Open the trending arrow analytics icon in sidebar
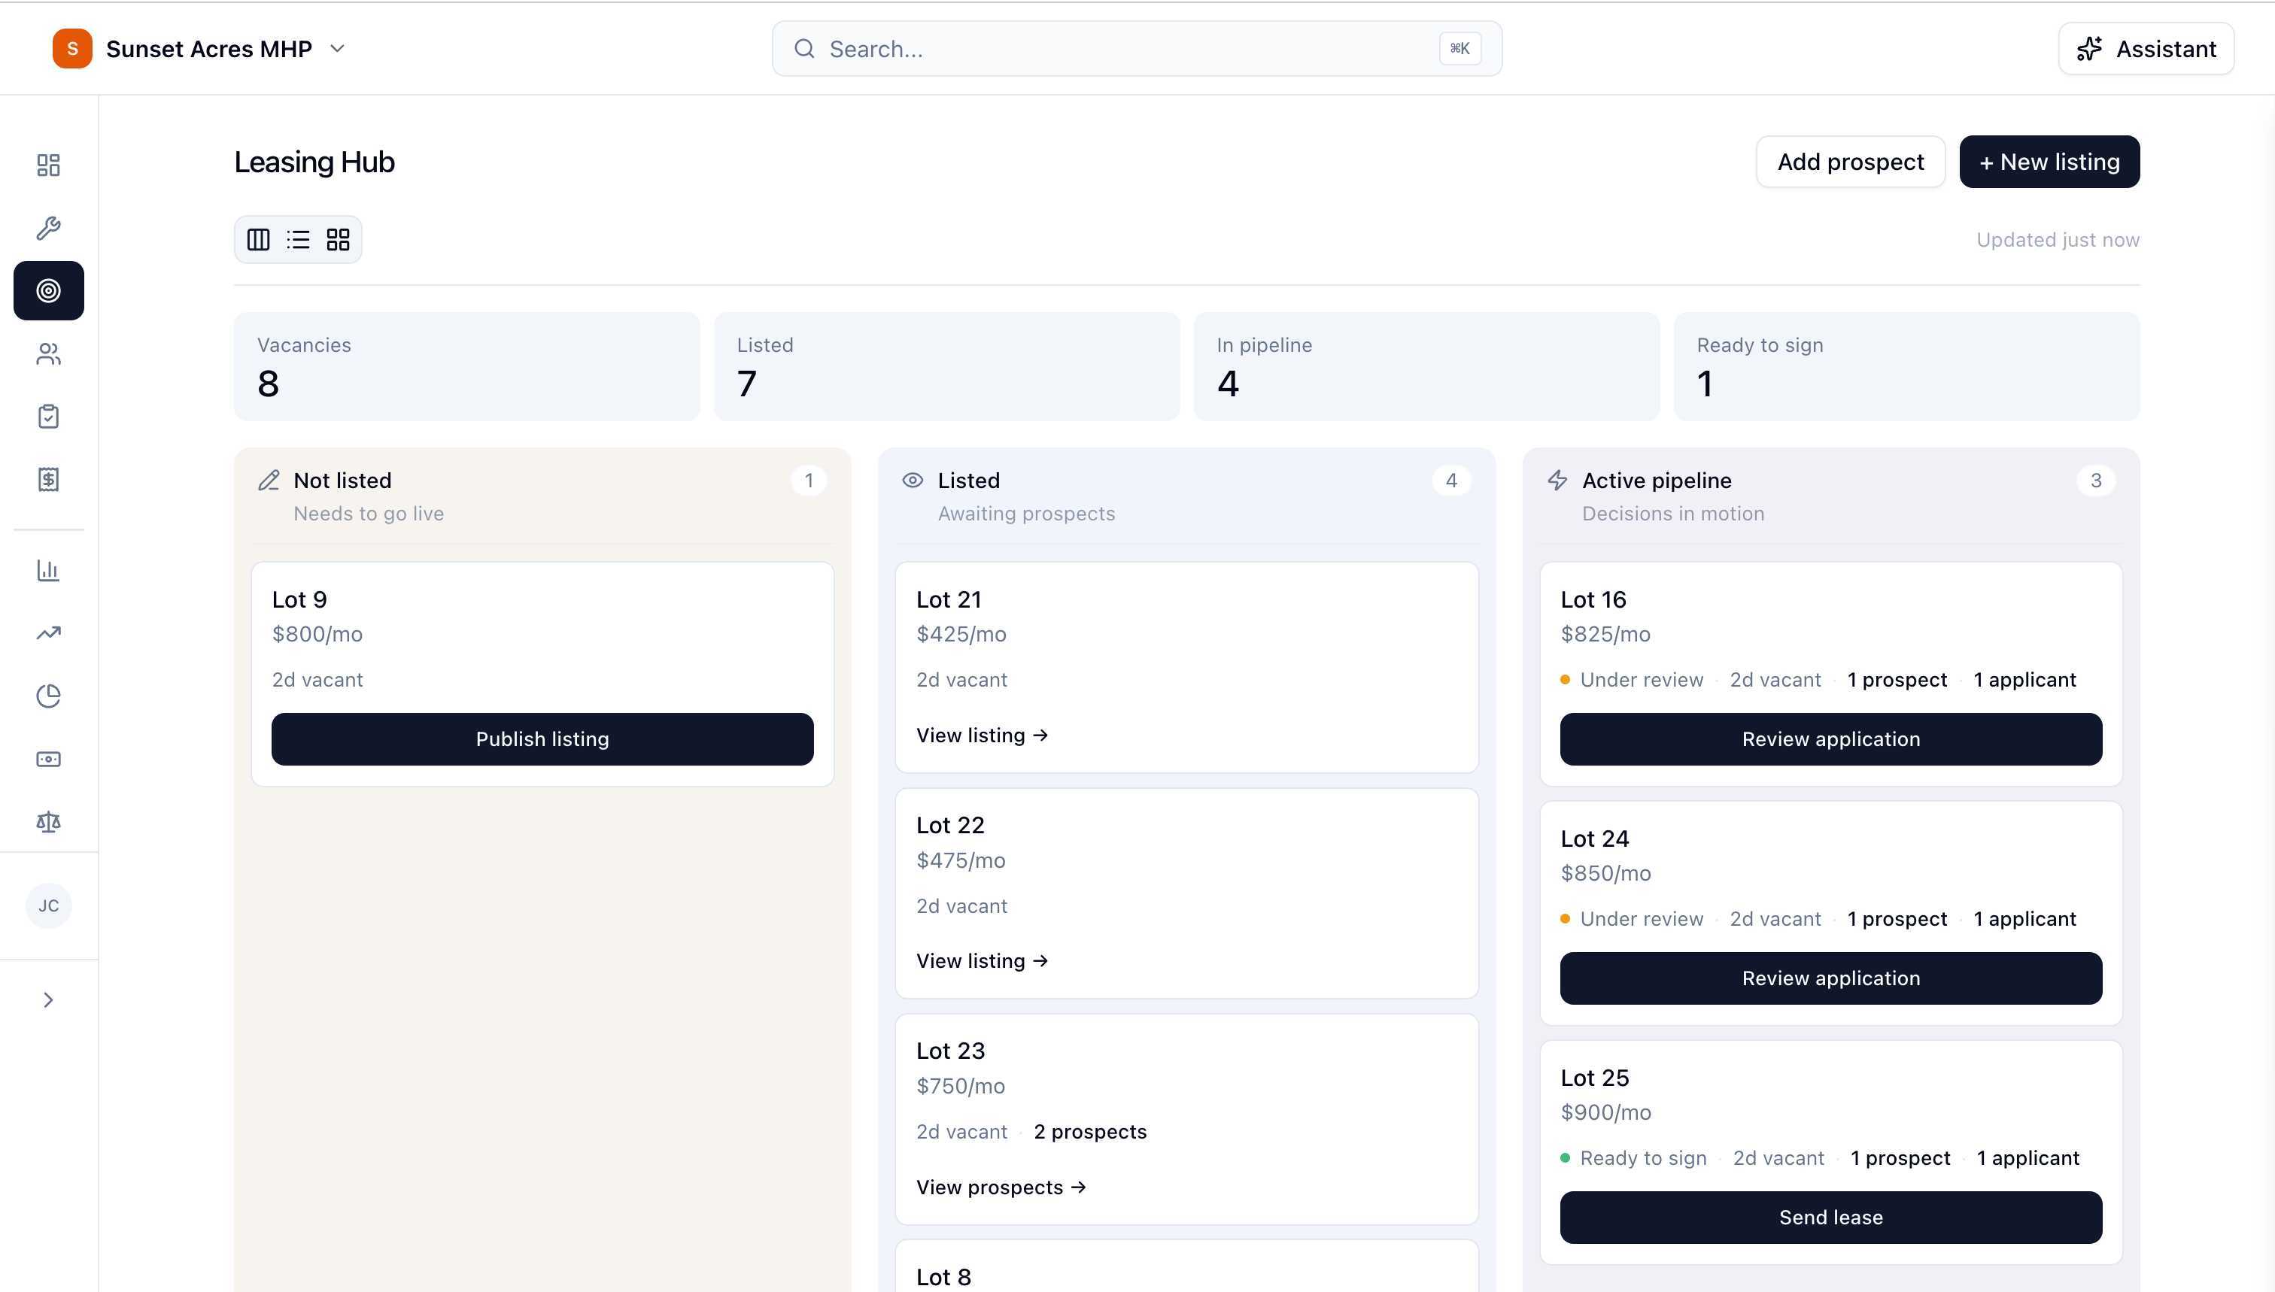Image resolution: width=2275 pixels, height=1292 pixels. coord(48,632)
